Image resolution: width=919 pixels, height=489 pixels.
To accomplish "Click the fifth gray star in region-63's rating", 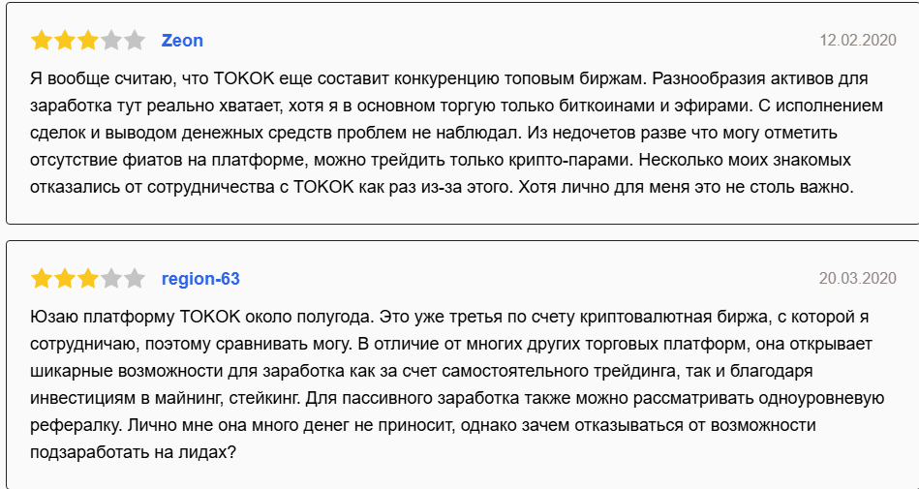I will coord(135,279).
